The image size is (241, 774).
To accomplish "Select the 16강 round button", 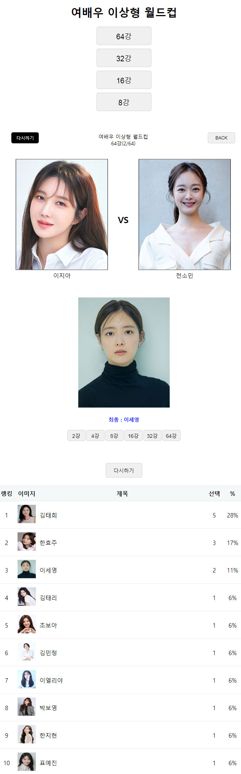I will (x=124, y=80).
